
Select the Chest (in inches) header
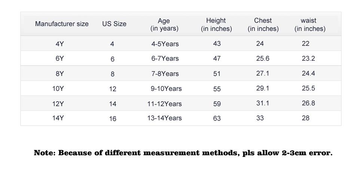(x=263, y=25)
